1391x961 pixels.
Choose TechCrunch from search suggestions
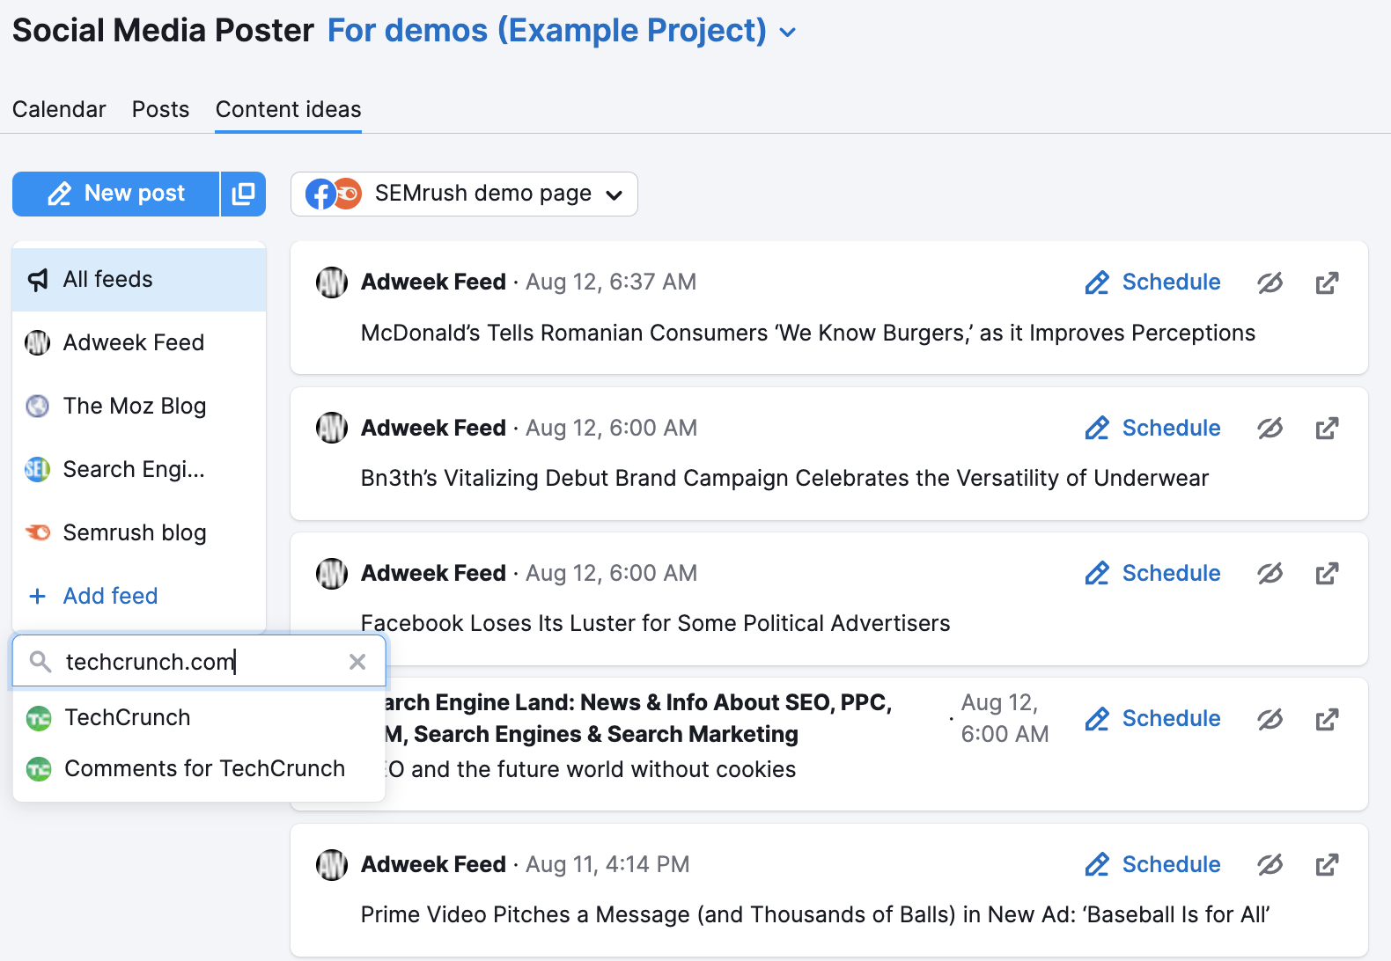click(199, 718)
